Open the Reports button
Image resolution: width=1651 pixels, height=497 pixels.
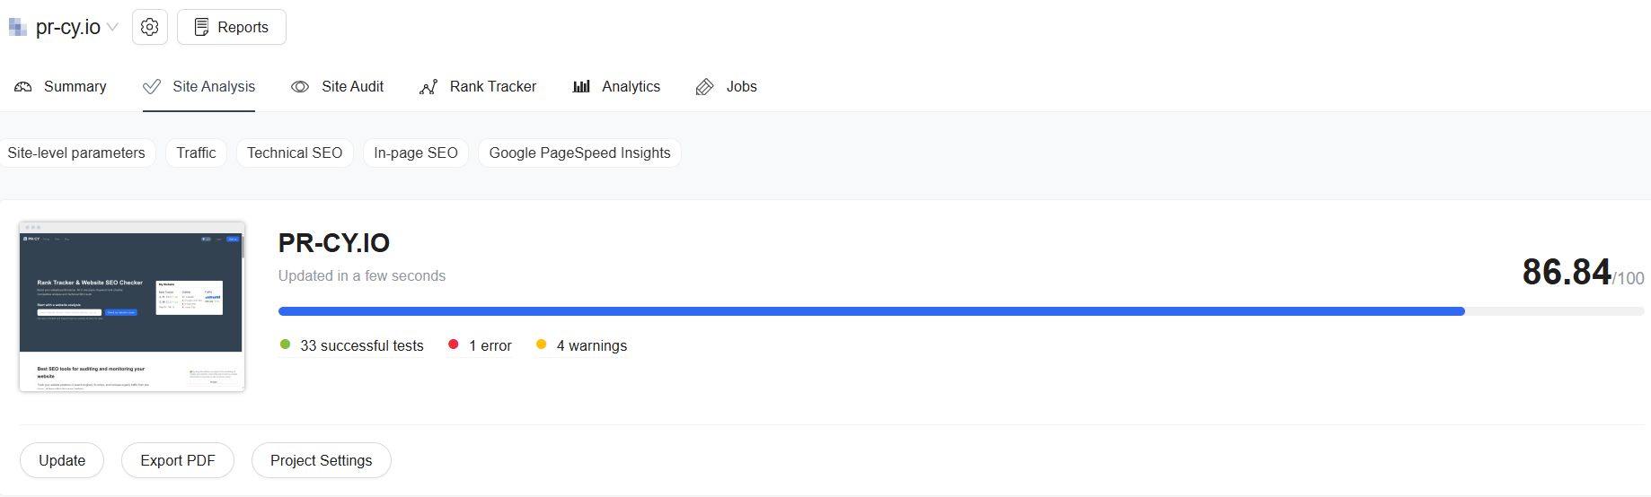(232, 27)
